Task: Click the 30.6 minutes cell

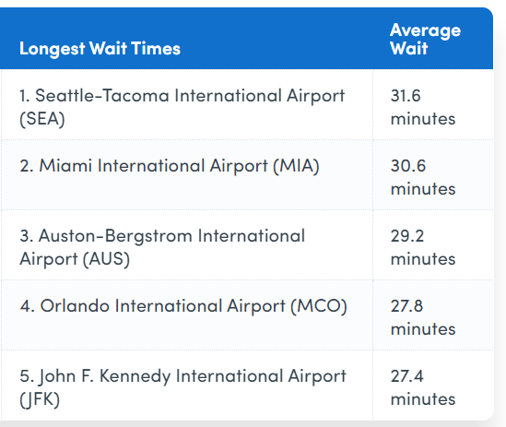Action: click(x=423, y=177)
